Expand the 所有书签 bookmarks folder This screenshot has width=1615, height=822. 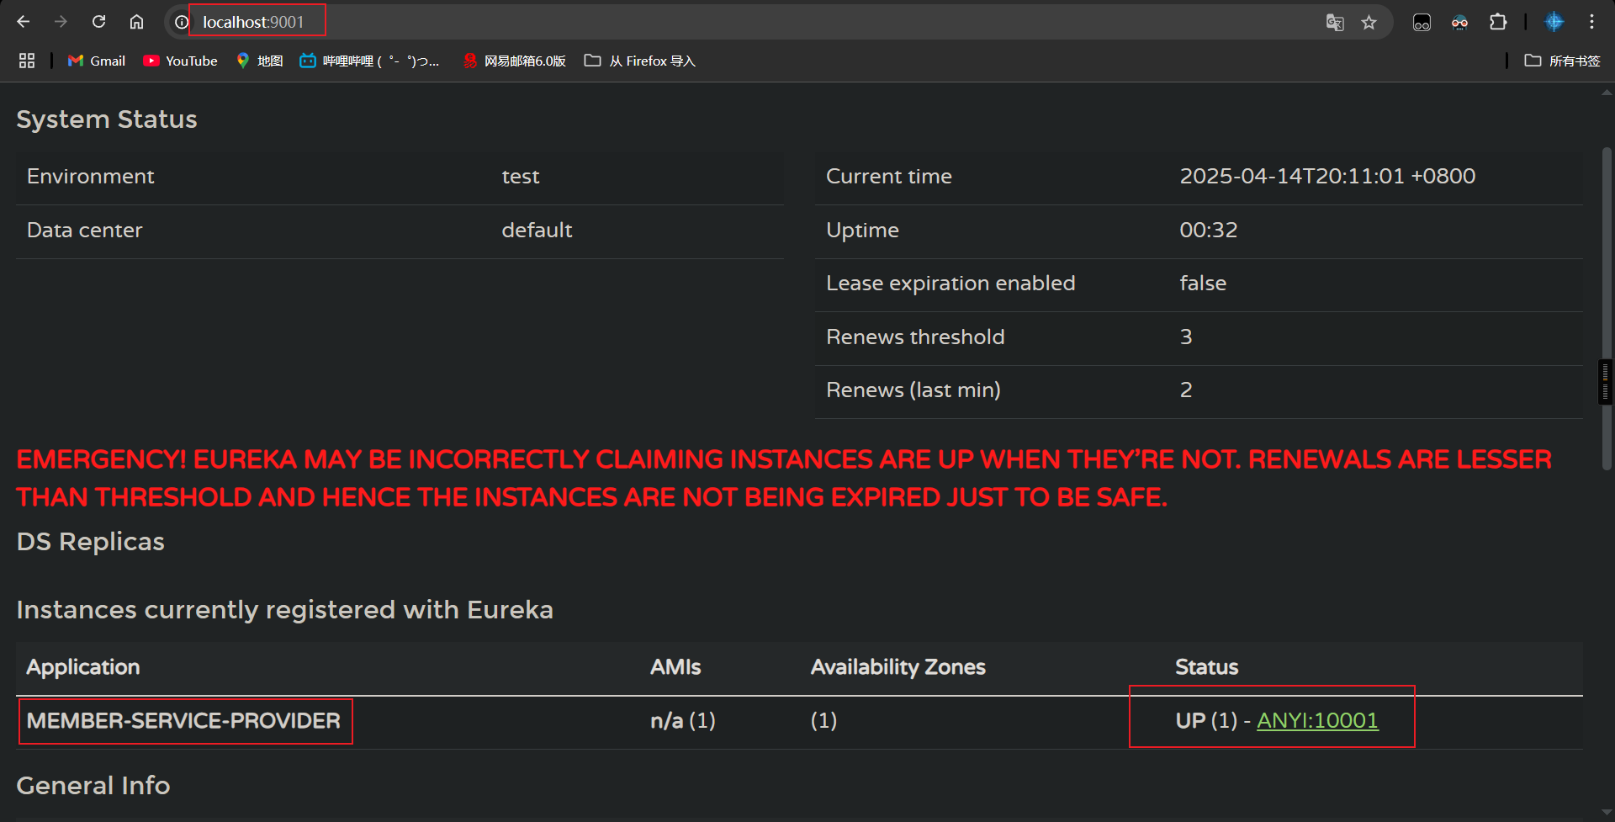tap(1562, 61)
